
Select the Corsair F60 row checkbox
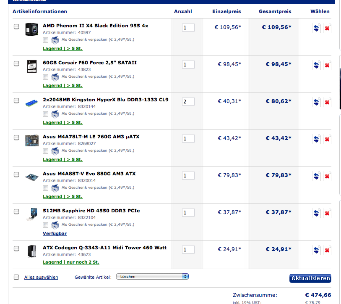coord(16,63)
